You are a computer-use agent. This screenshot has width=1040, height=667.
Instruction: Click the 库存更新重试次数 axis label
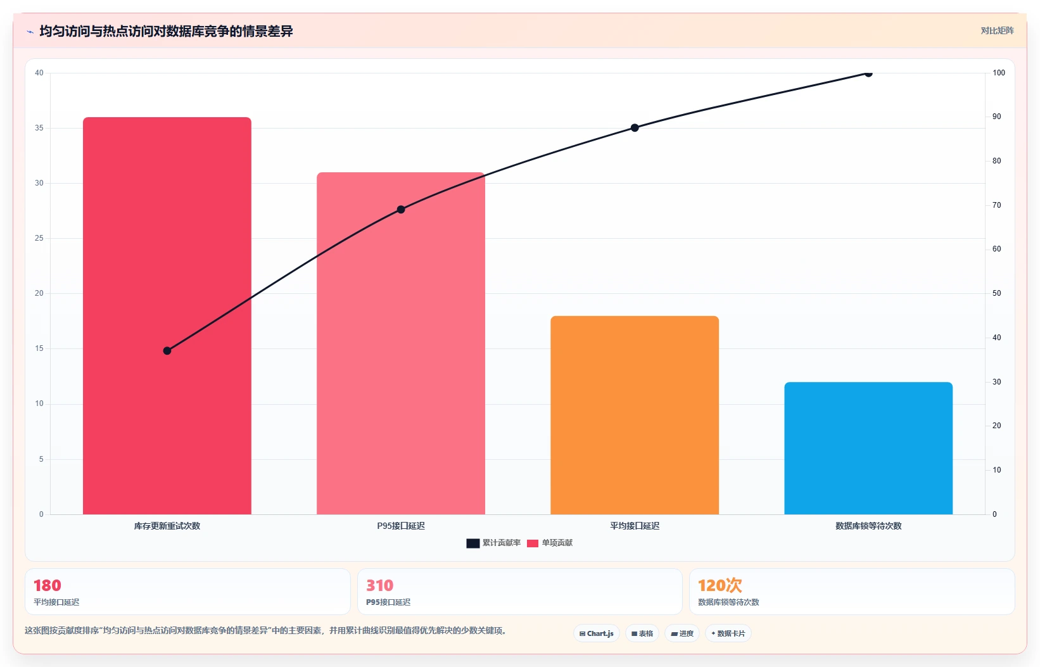pyautogui.click(x=167, y=526)
